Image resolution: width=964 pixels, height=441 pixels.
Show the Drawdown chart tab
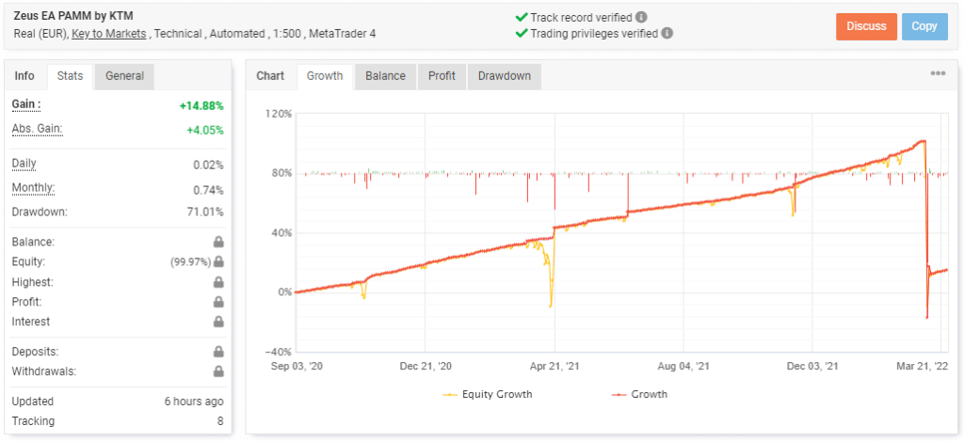[x=504, y=76]
